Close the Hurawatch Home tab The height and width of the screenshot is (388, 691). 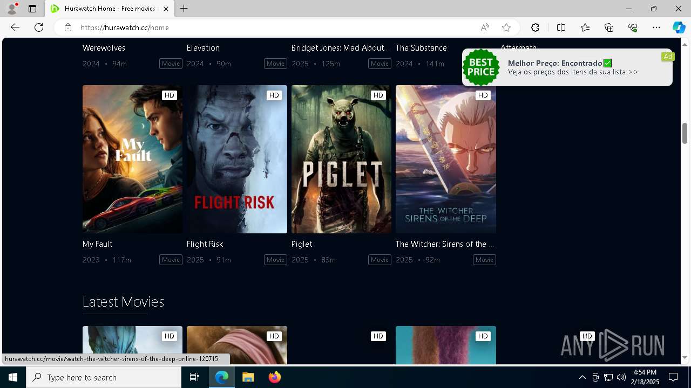click(166, 9)
